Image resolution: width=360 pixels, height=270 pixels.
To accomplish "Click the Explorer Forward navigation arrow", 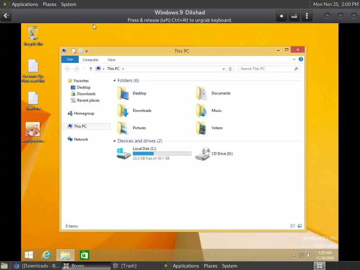I will coord(76,69).
